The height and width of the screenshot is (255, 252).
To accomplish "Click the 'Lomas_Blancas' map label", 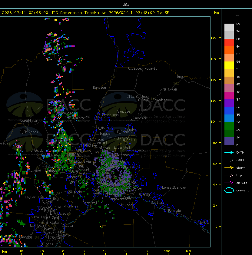I will click(x=174, y=187).
